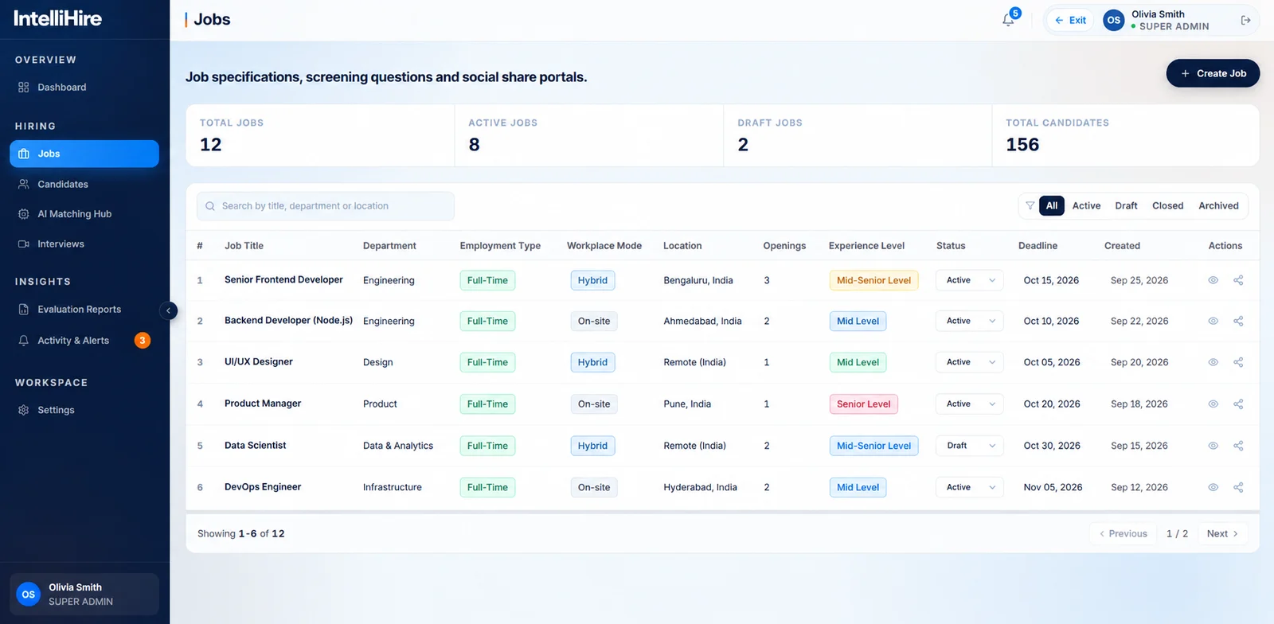Click the Create Job button
Screen dimensions: 1274x624
(1213, 73)
